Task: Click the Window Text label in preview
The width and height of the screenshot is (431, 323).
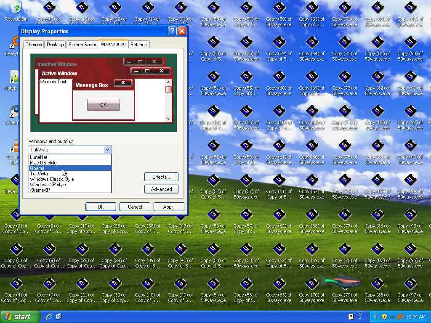Action: (53, 82)
